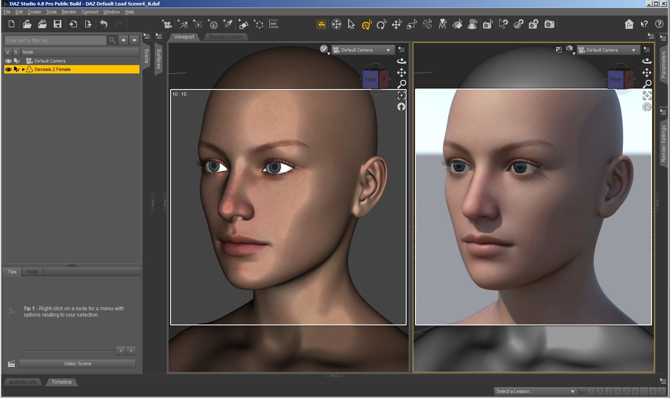This screenshot has height=398, width=670.
Task: Create a new scene file
Action: click(x=12, y=24)
